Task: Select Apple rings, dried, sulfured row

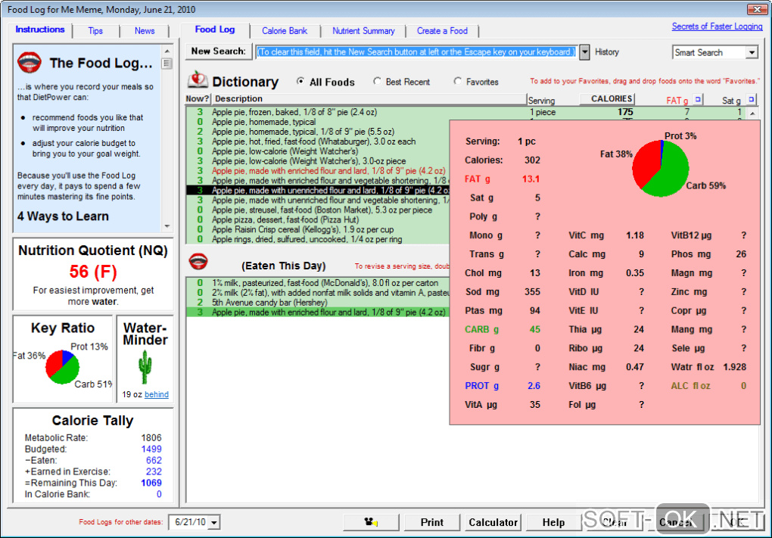Action: [x=318, y=239]
